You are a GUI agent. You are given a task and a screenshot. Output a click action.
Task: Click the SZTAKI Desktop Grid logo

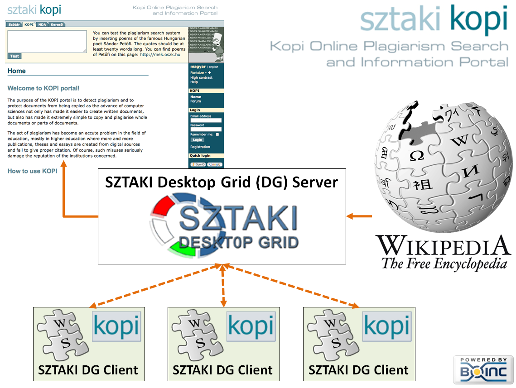(224, 225)
